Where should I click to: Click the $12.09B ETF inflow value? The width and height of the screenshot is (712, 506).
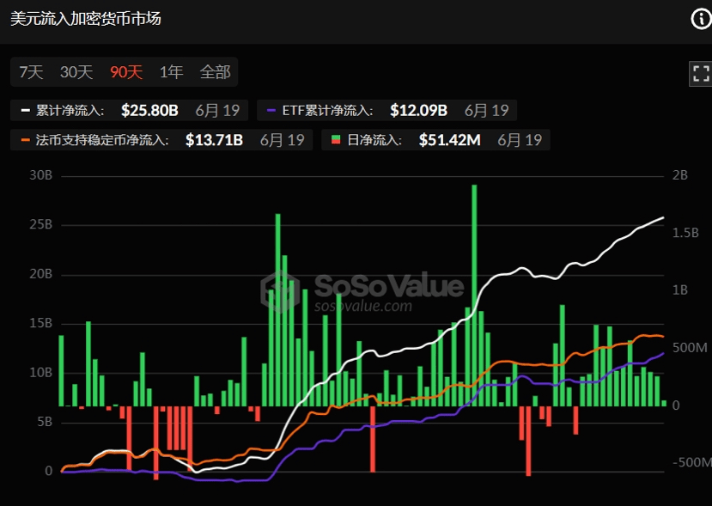pos(418,110)
